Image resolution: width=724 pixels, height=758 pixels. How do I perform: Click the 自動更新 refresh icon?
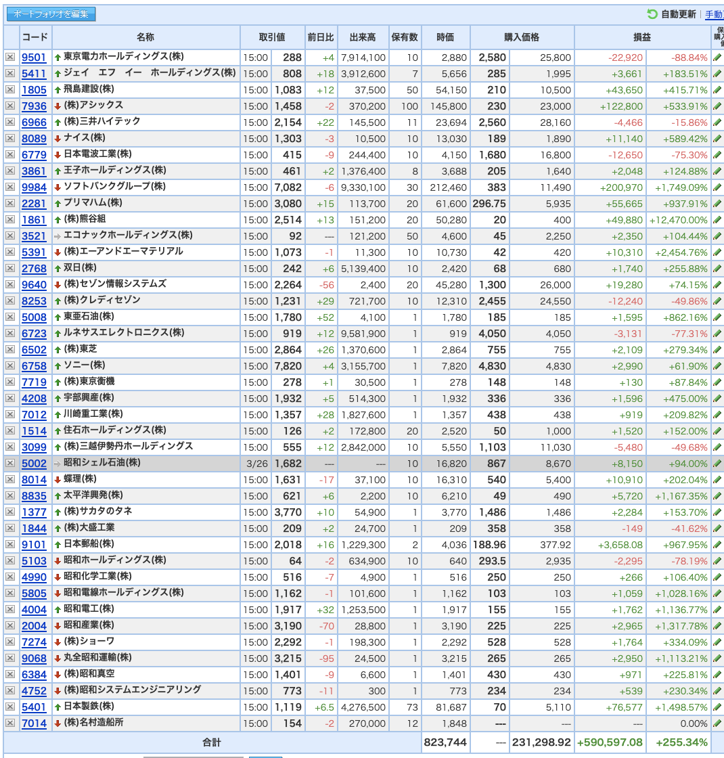click(652, 14)
